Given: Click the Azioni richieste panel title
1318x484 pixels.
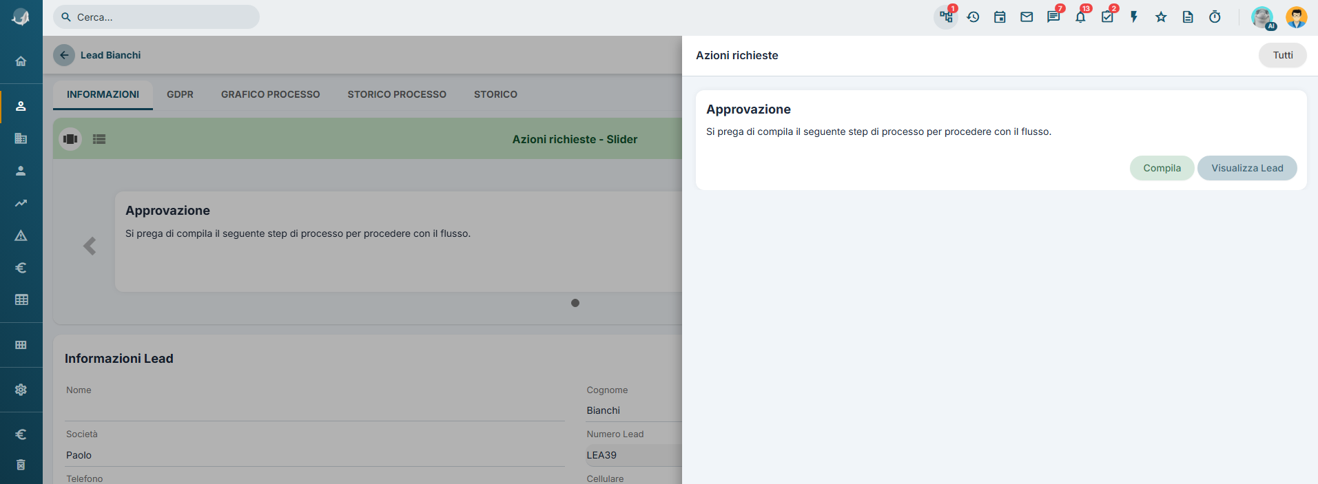Looking at the screenshot, I should [x=737, y=55].
